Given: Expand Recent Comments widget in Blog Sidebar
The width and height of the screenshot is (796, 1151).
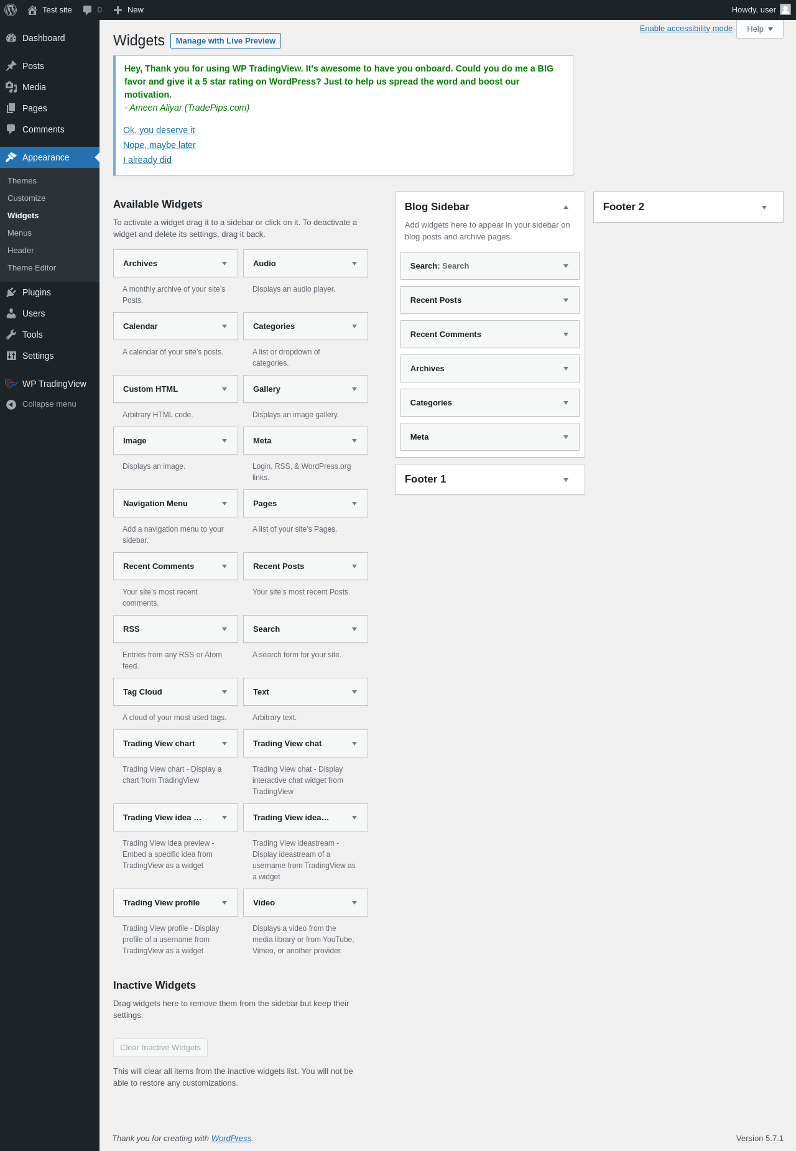Looking at the screenshot, I should coord(566,335).
